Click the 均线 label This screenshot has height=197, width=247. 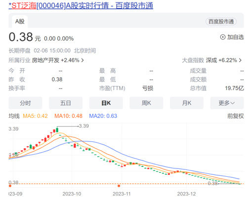[x=14, y=116]
